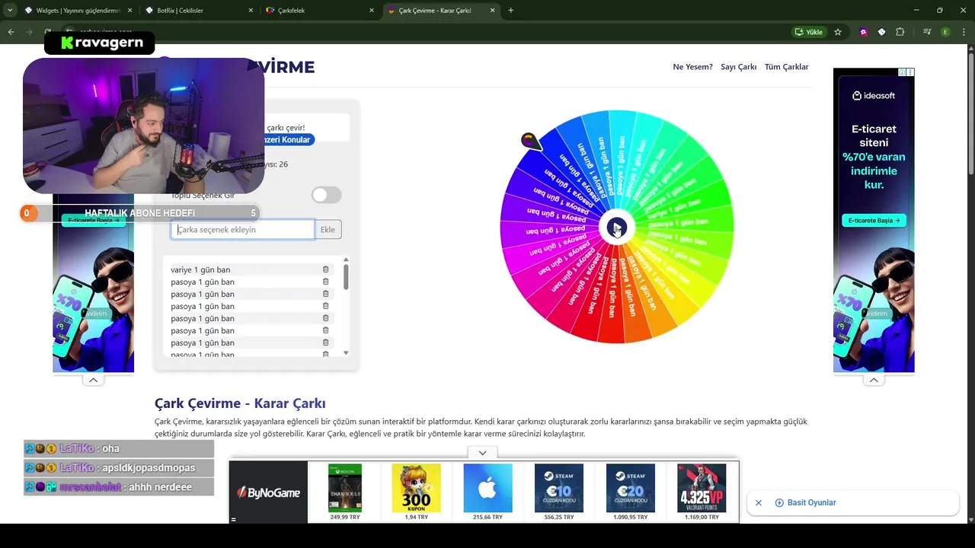
Task: Close the Widgets tab
Action: [x=130, y=11]
